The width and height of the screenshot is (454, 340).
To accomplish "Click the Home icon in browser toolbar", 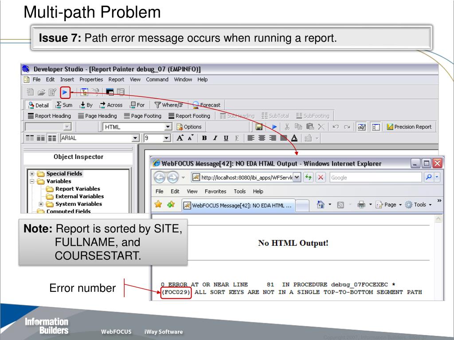I will click(321, 205).
